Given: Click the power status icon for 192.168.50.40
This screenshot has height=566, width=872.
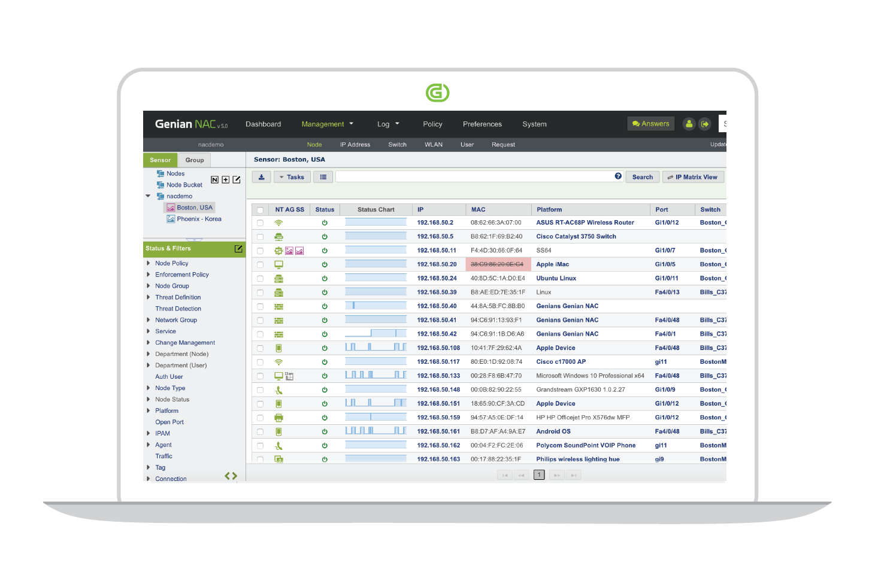Looking at the screenshot, I should click(325, 306).
